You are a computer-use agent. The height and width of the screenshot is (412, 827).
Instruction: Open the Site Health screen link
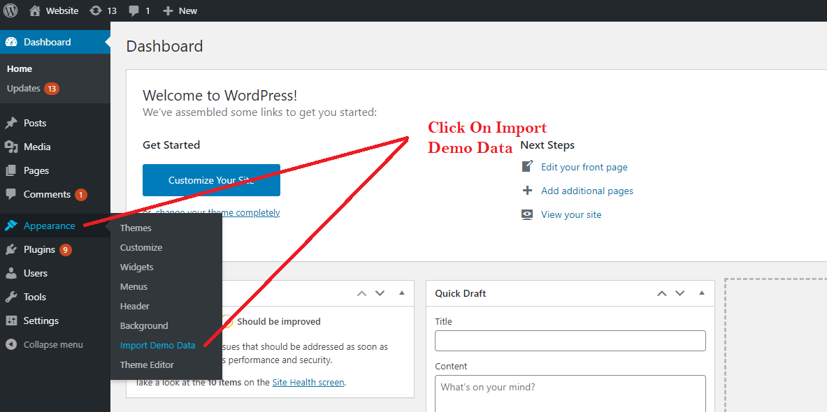[308, 382]
